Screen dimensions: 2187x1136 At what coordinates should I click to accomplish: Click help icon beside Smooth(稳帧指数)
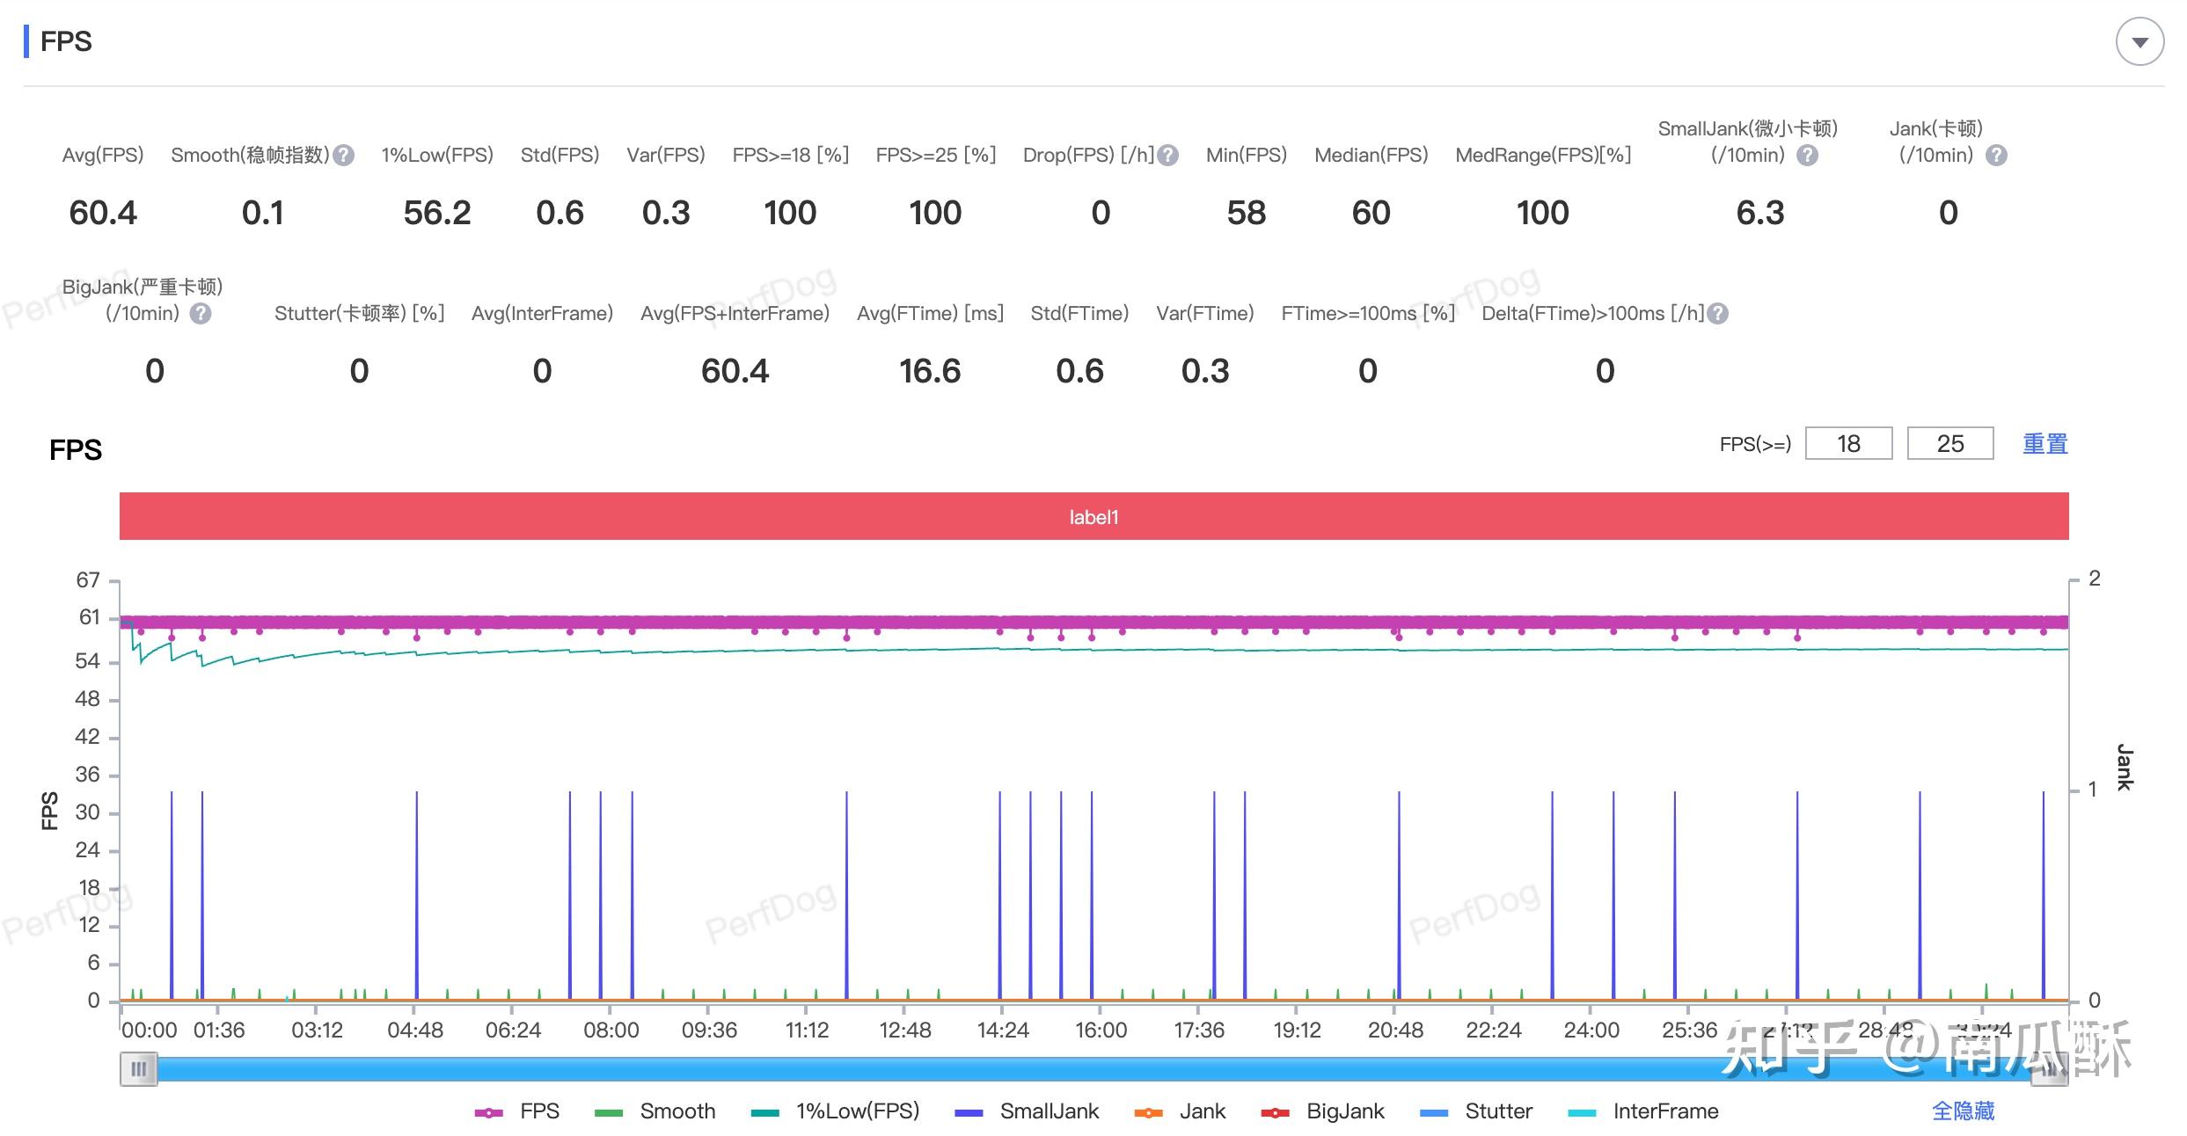pos(344,156)
